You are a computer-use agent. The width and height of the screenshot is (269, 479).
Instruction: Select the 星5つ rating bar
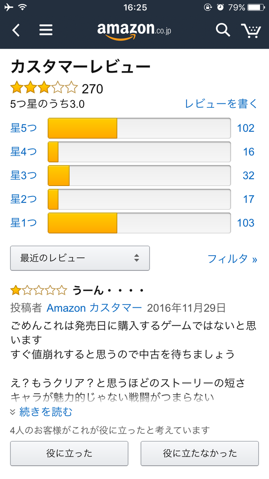coord(139,128)
